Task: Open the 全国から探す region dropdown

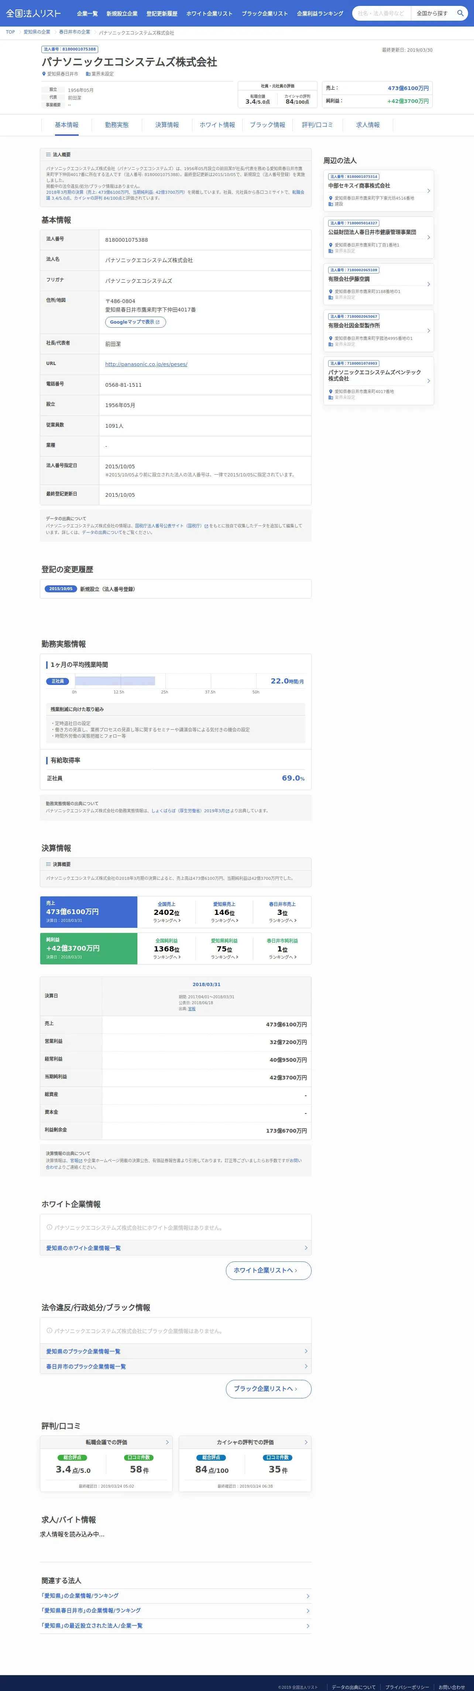Action: point(432,13)
